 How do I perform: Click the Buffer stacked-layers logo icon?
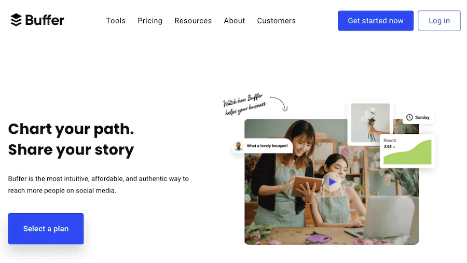16,20
